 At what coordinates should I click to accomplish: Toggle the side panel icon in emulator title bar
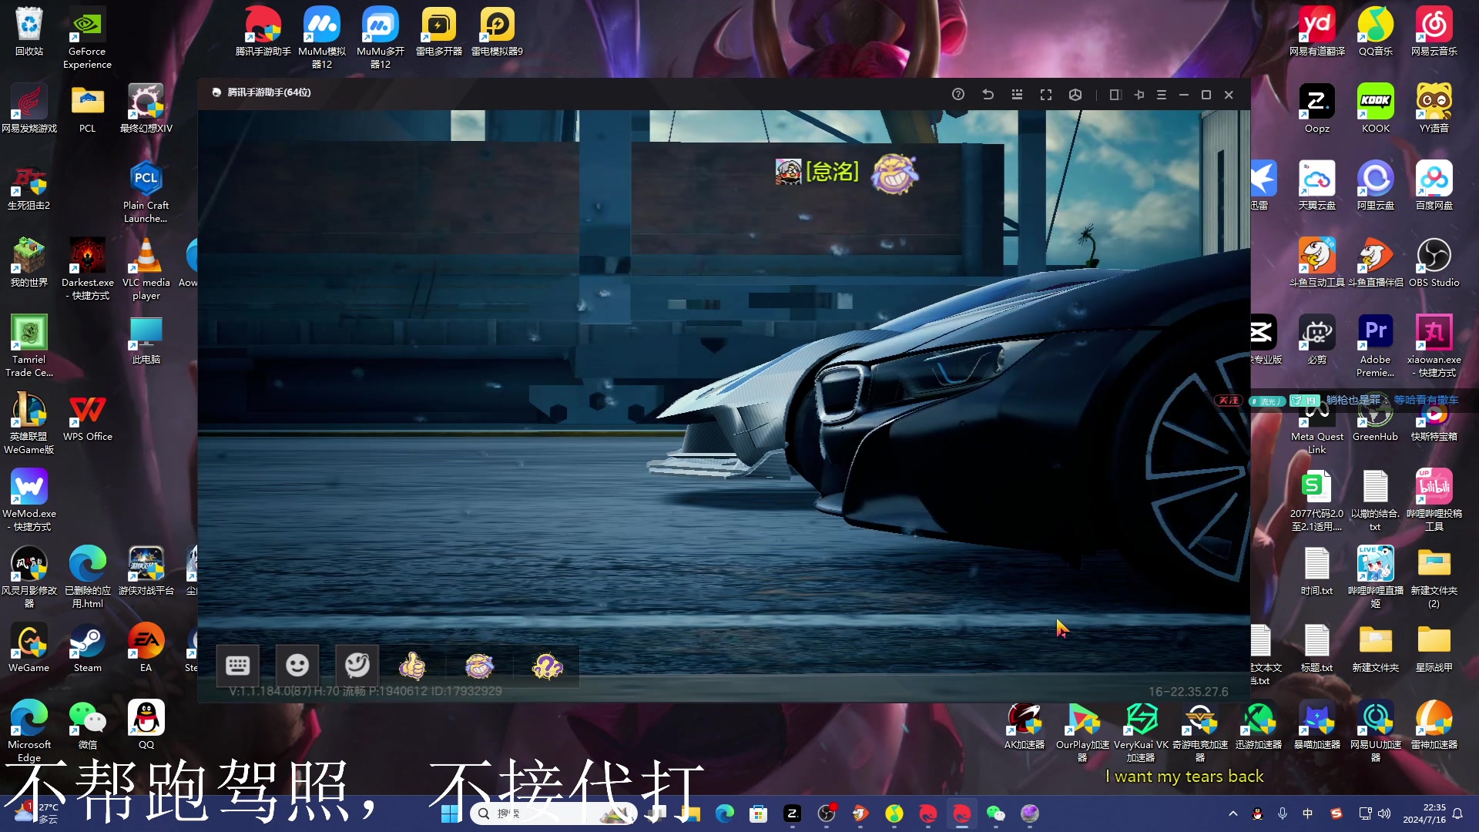tap(1115, 95)
